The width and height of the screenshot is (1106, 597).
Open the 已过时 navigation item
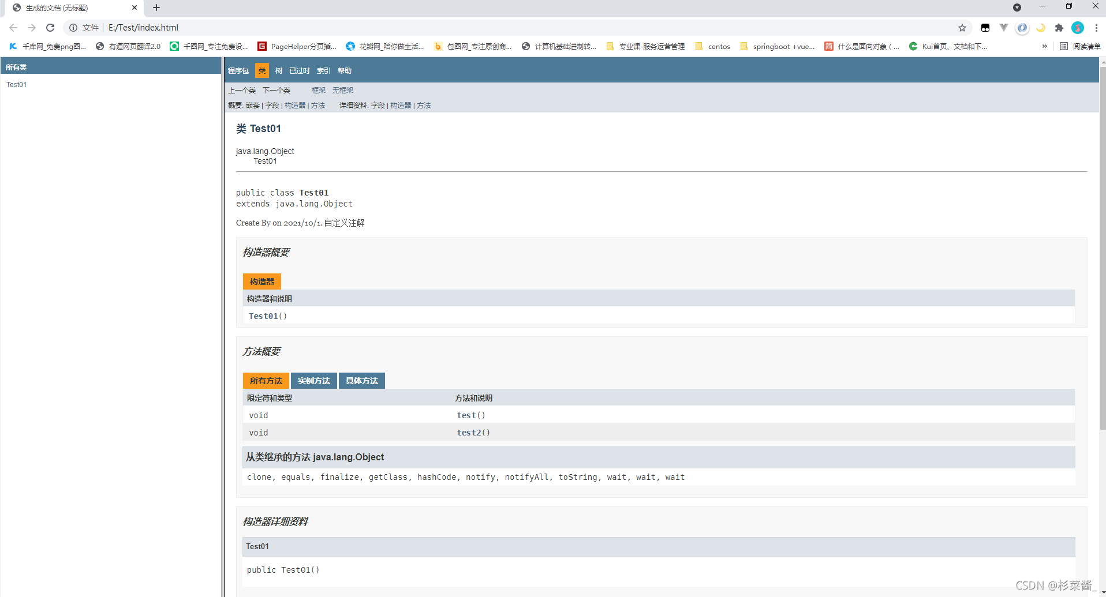(300, 71)
